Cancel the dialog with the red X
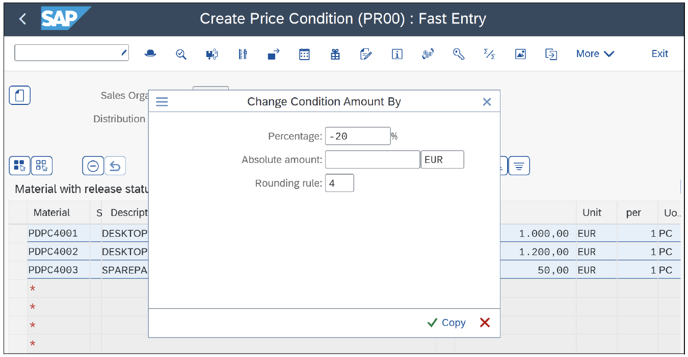 [x=484, y=322]
